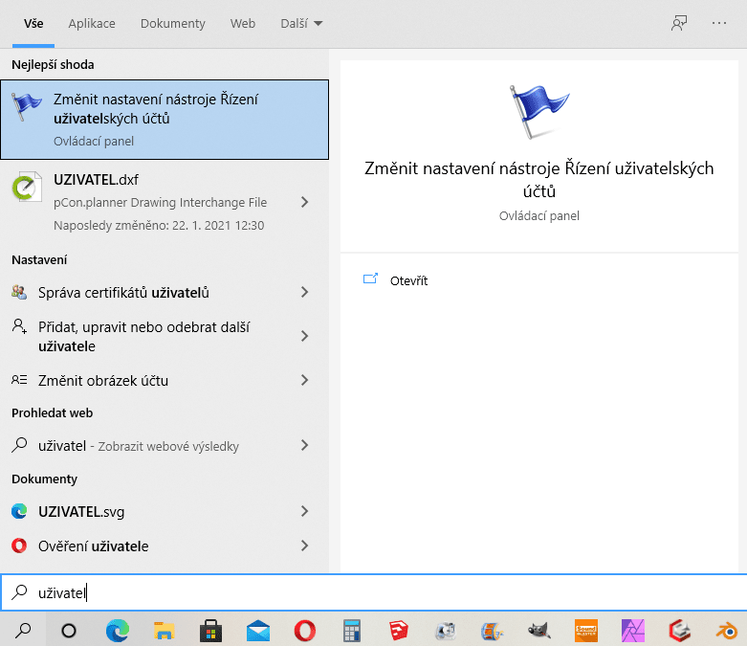Click the add-user icon beside Přidat, upravit

19,326
